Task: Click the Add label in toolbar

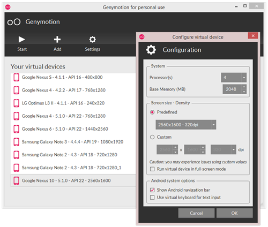Action: pyautogui.click(x=57, y=49)
